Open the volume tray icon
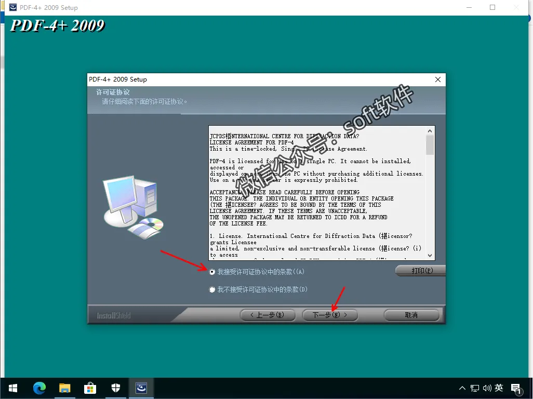 487,388
